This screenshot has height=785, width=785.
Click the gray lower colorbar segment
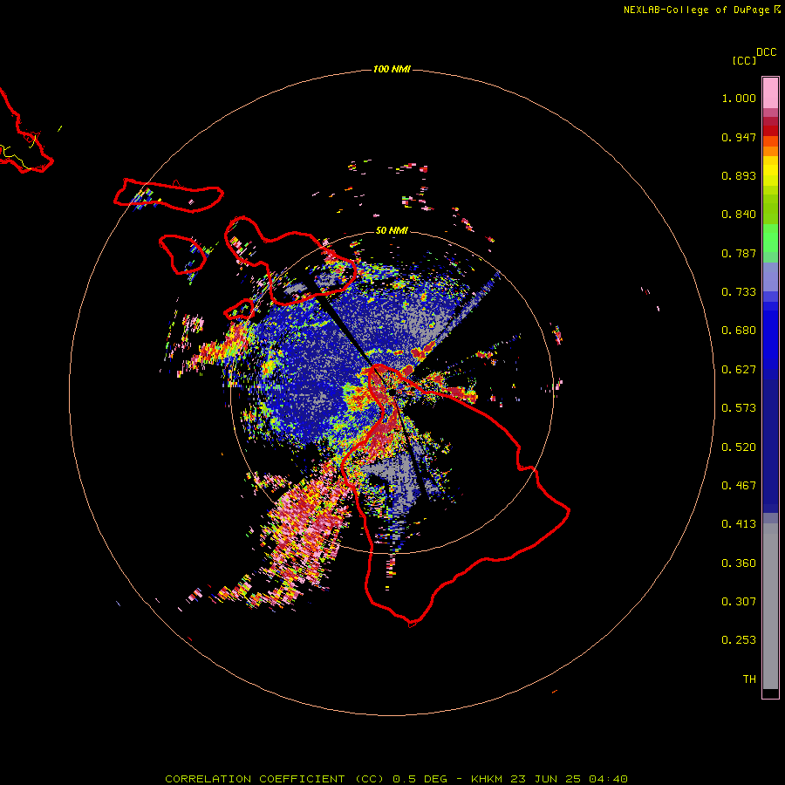(x=770, y=606)
